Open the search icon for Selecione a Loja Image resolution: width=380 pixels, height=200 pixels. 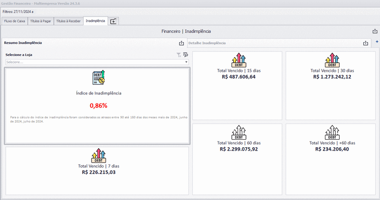[185, 55]
